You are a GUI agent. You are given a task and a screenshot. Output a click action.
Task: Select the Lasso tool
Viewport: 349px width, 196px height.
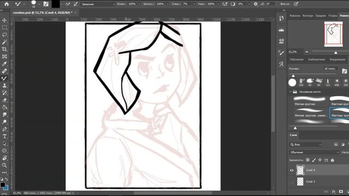(4, 35)
